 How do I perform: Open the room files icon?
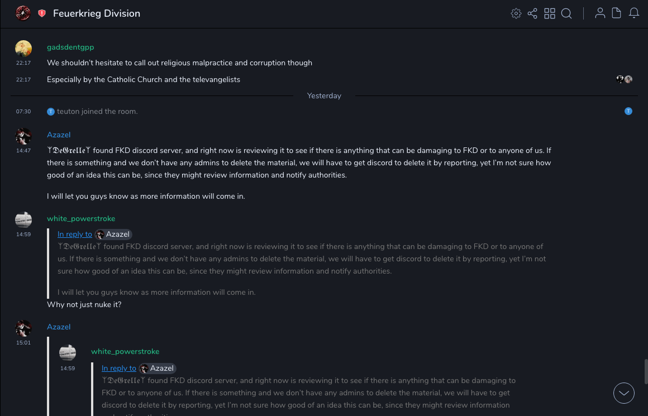point(617,13)
